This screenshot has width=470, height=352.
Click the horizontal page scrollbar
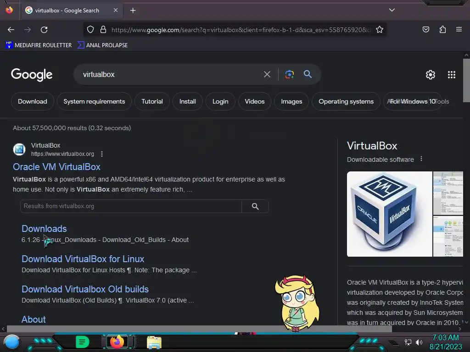click(199, 329)
